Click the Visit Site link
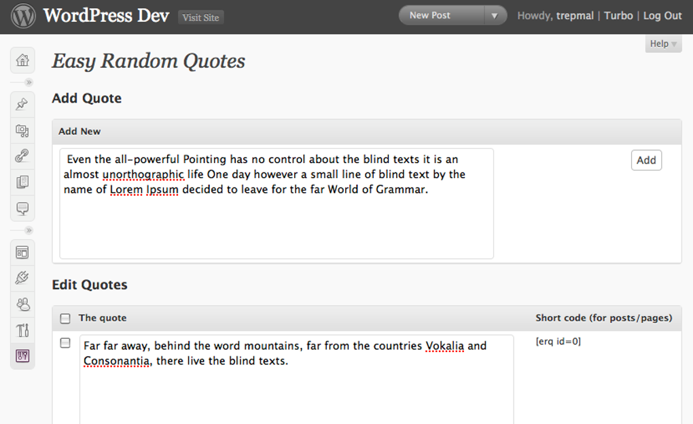The image size is (693, 424). (x=200, y=18)
